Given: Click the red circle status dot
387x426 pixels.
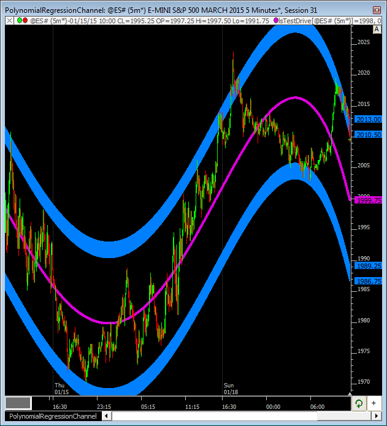Looking at the screenshot, I should pyautogui.click(x=25, y=20).
